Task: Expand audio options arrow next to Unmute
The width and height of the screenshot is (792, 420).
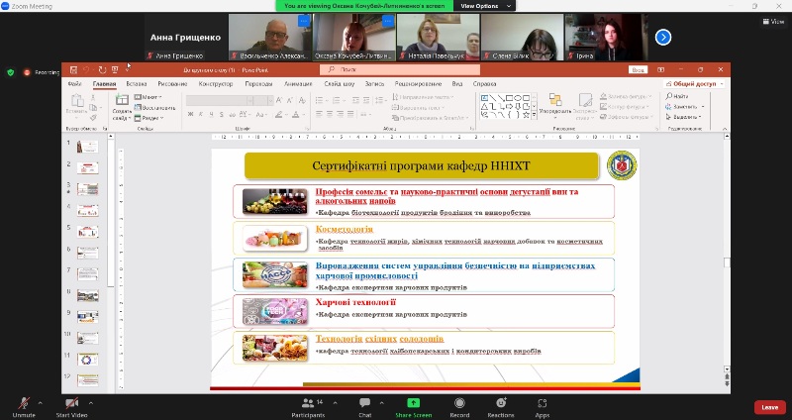Action: click(41, 402)
